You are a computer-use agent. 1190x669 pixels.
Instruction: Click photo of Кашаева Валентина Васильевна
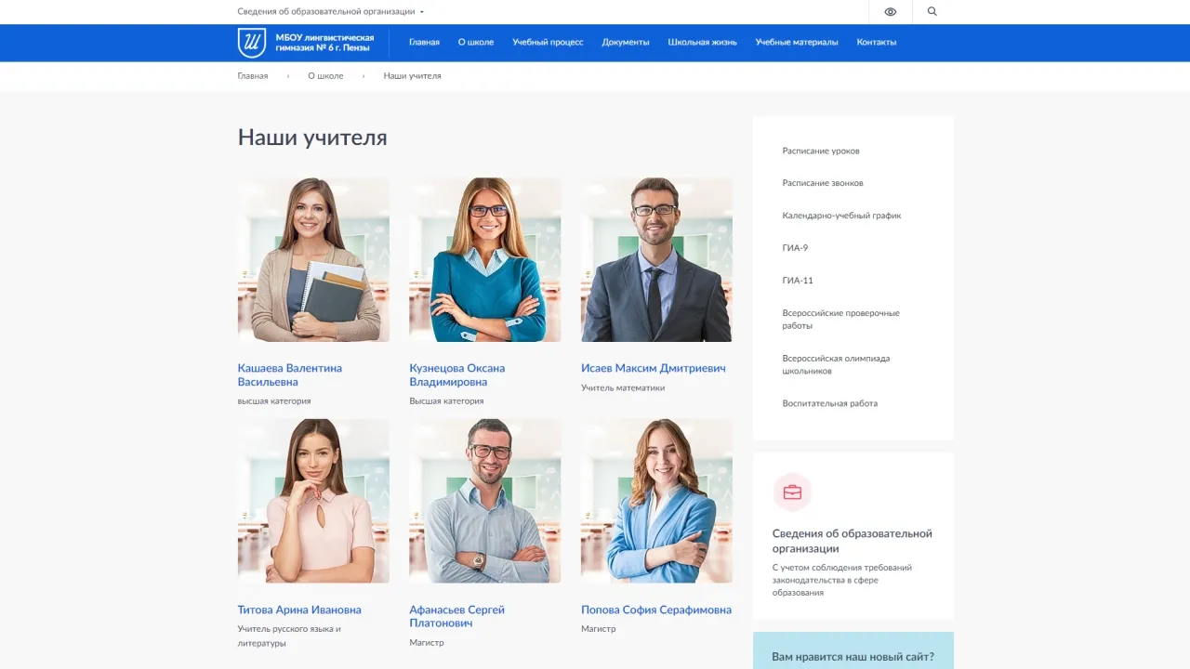coord(313,260)
